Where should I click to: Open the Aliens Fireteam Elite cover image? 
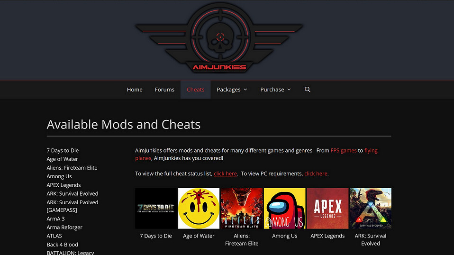[242, 209]
